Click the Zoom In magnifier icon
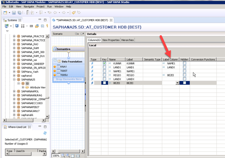The height and width of the screenshot is (158, 225). (68, 156)
